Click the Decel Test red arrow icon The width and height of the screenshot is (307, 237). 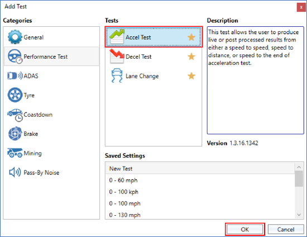point(117,56)
